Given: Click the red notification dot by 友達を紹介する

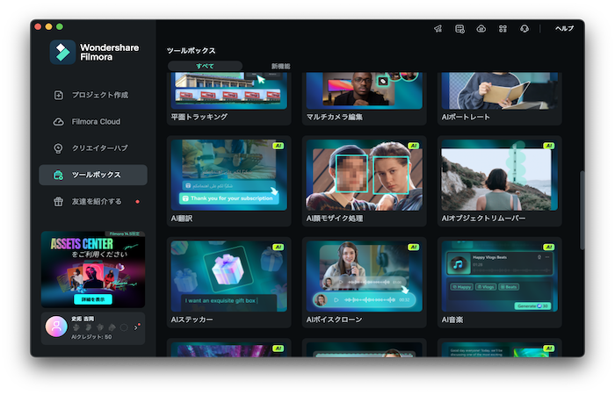Looking at the screenshot, I should [137, 201].
